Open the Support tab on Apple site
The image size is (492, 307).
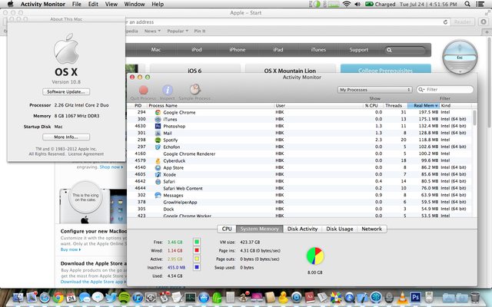pos(359,50)
